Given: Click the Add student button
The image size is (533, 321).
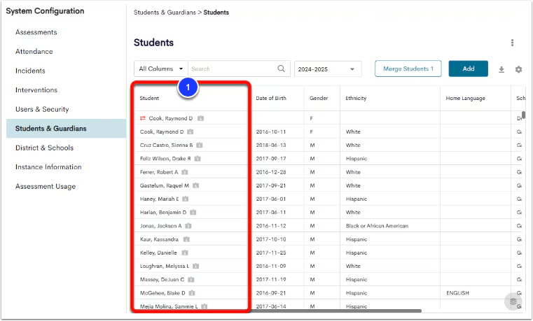Looking at the screenshot, I should 468,69.
